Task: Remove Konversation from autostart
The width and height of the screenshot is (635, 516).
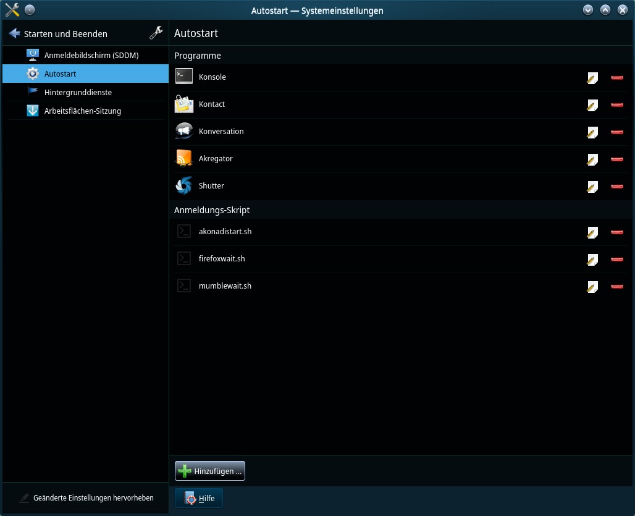Action: (x=616, y=132)
